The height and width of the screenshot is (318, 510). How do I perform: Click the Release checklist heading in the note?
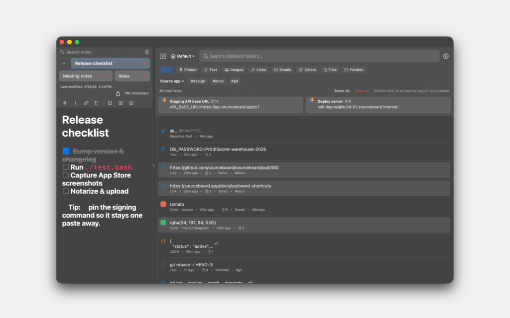(85, 126)
